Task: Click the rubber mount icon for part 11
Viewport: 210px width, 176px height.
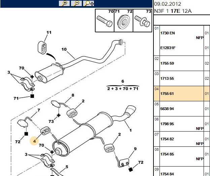Action: (42, 48)
